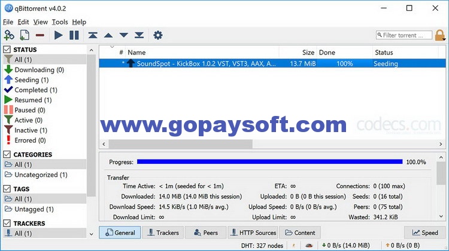Open the Help menu
This screenshot has height=251, width=449.
(79, 22)
